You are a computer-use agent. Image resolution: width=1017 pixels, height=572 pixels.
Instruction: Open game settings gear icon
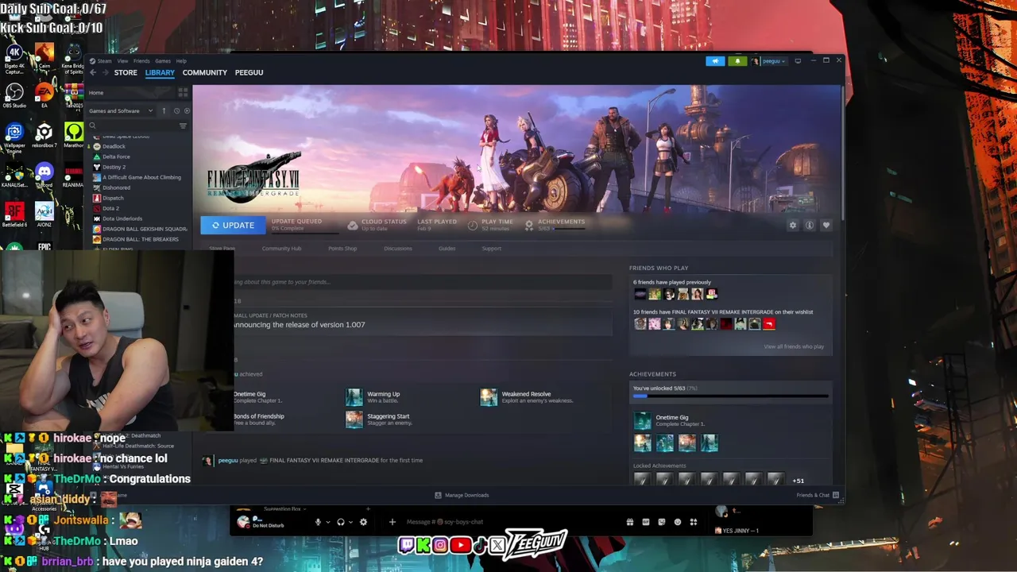click(792, 226)
